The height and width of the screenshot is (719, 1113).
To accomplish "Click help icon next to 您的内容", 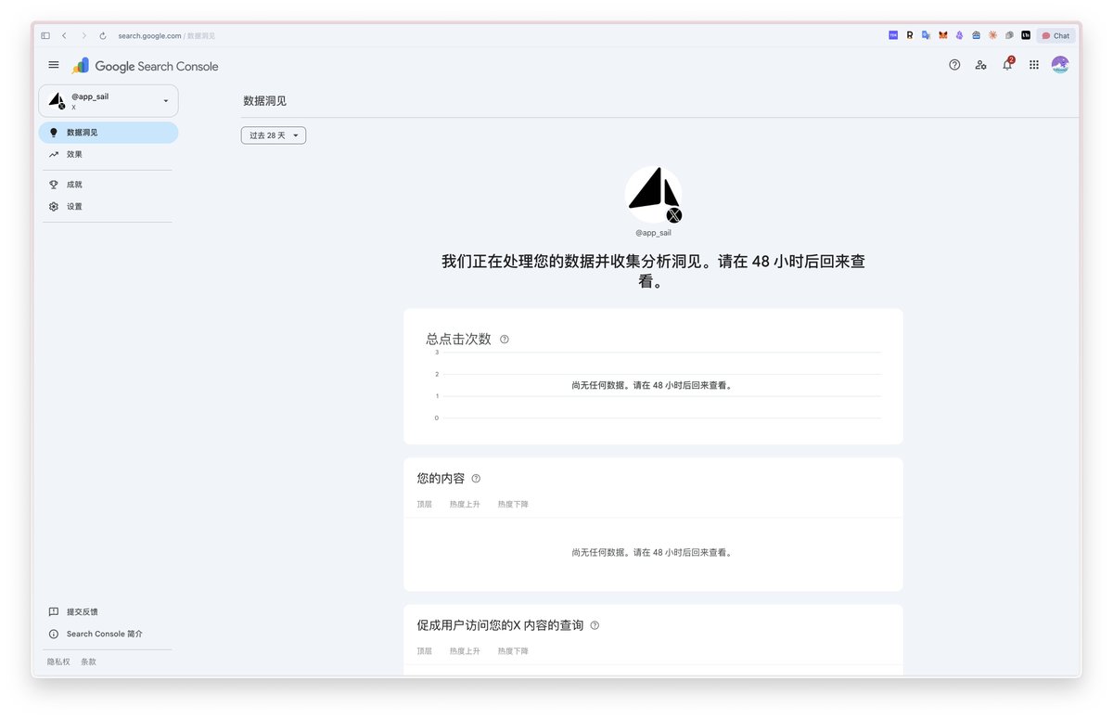I will pos(476,479).
